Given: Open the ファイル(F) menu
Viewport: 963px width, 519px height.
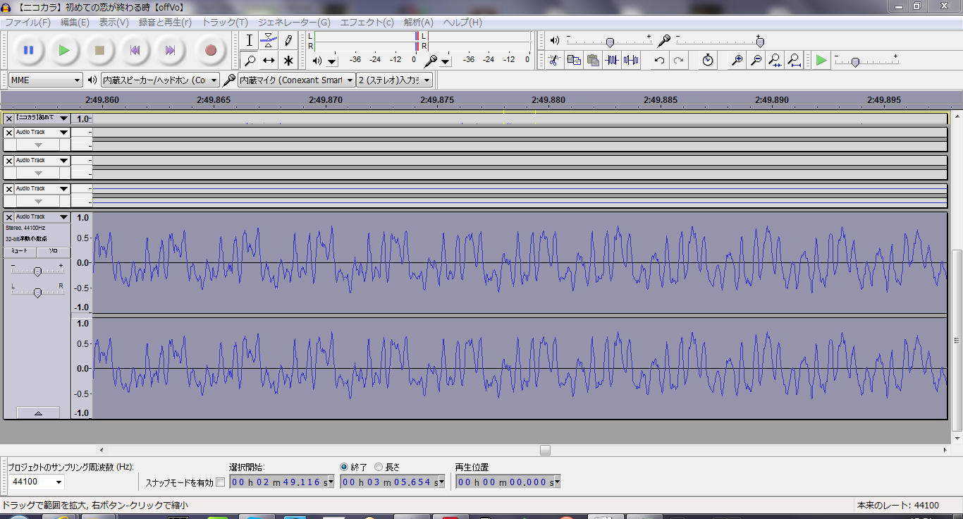Looking at the screenshot, I should point(27,23).
